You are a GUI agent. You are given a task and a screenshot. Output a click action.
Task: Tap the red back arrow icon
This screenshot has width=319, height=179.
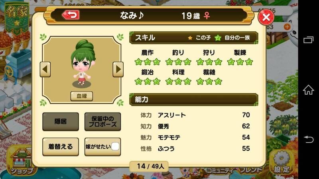pyautogui.click(x=71, y=15)
